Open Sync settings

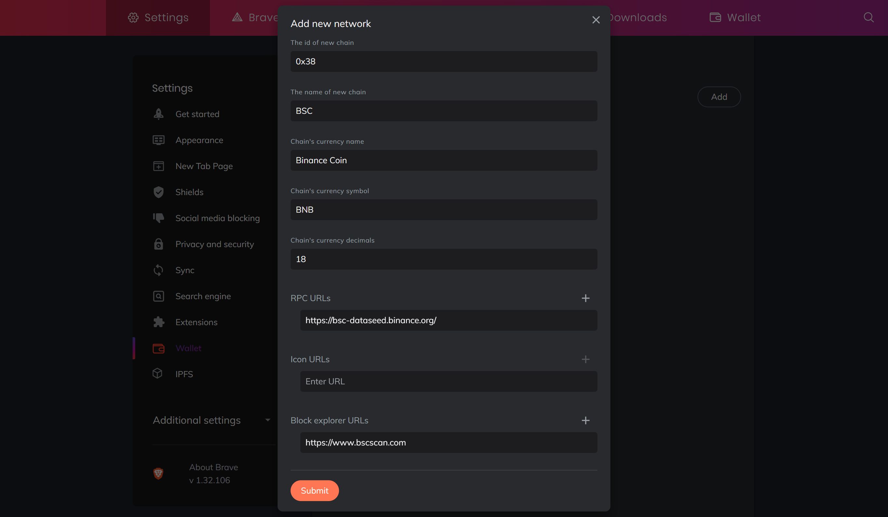click(185, 270)
